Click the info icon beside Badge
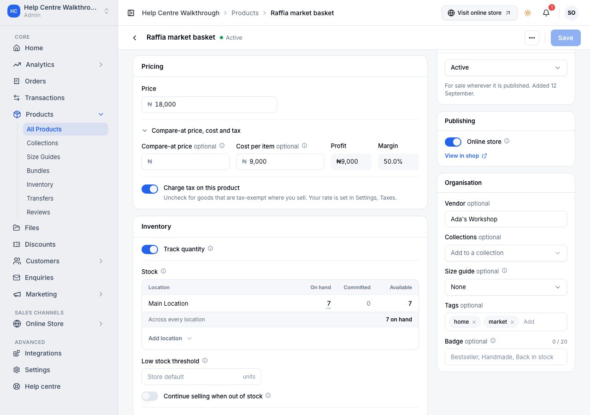The height and width of the screenshot is (415, 590). [493, 341]
